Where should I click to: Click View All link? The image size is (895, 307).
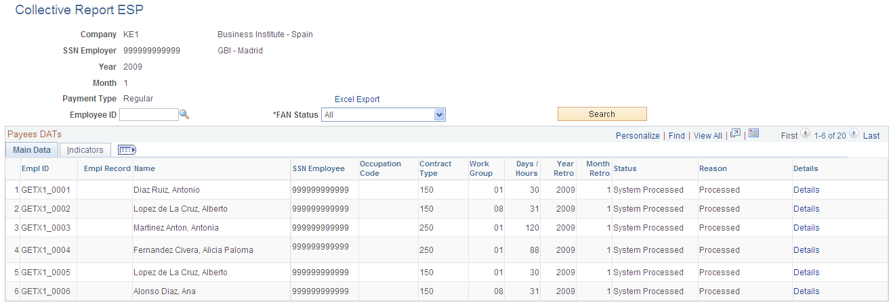[708, 136]
